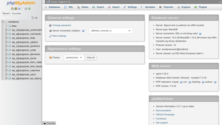Switch to the SQL tab

pyautogui.click(x=69, y=7)
